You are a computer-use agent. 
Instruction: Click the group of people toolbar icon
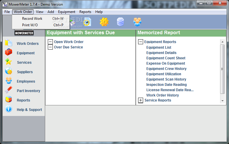[137, 22]
